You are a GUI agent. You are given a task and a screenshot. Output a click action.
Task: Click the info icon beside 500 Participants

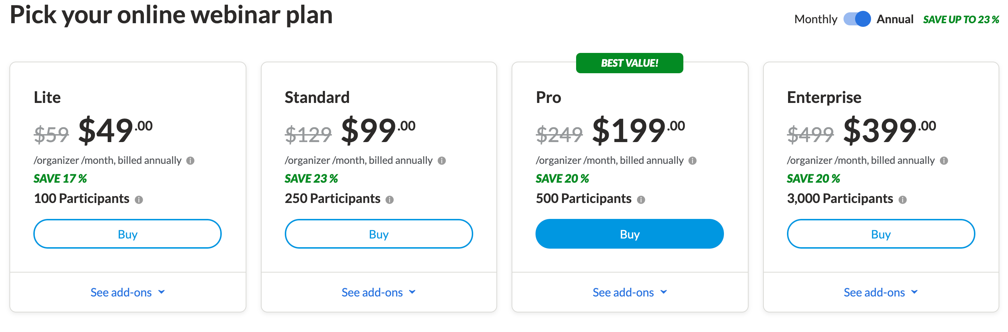click(x=641, y=200)
